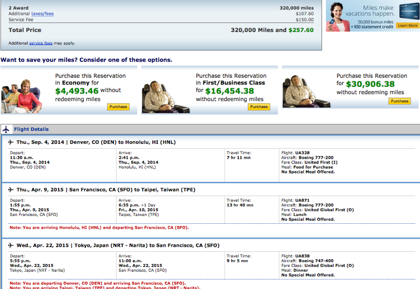Purchase the First/Business Class reservation for $16,454.38
Image resolution: width=420 pixels, height=289 pixels.
coord(259,107)
